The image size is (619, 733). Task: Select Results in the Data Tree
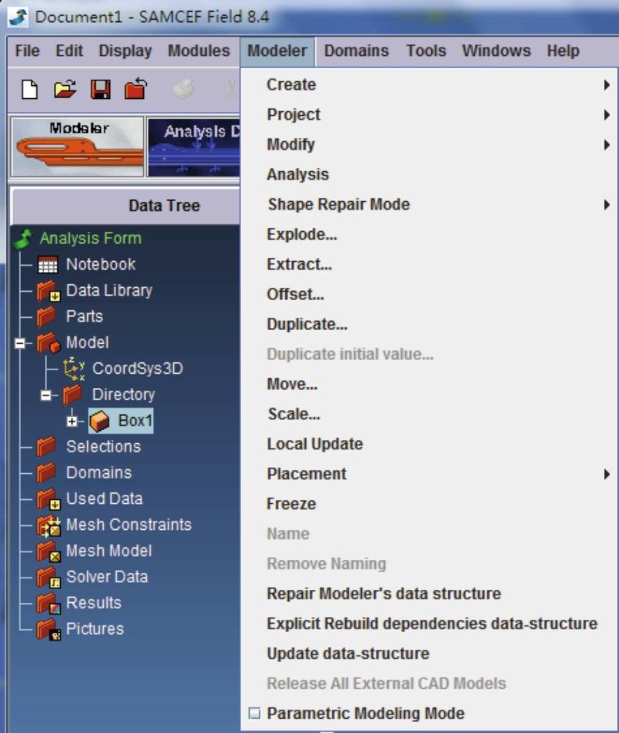[93, 603]
